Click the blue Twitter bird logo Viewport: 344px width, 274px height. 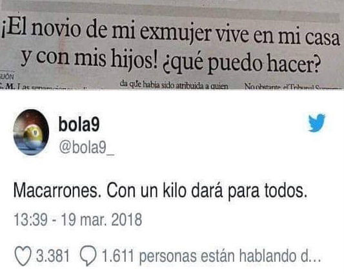point(317,123)
